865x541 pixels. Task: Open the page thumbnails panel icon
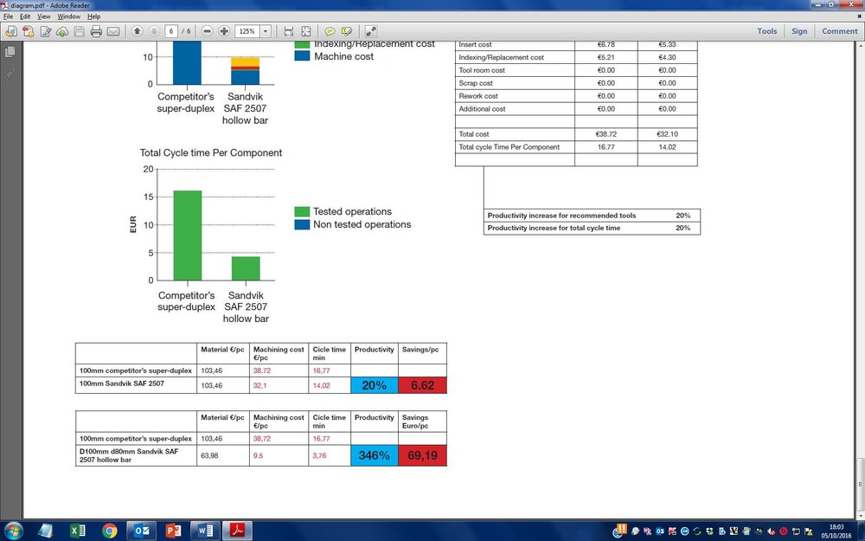10,52
